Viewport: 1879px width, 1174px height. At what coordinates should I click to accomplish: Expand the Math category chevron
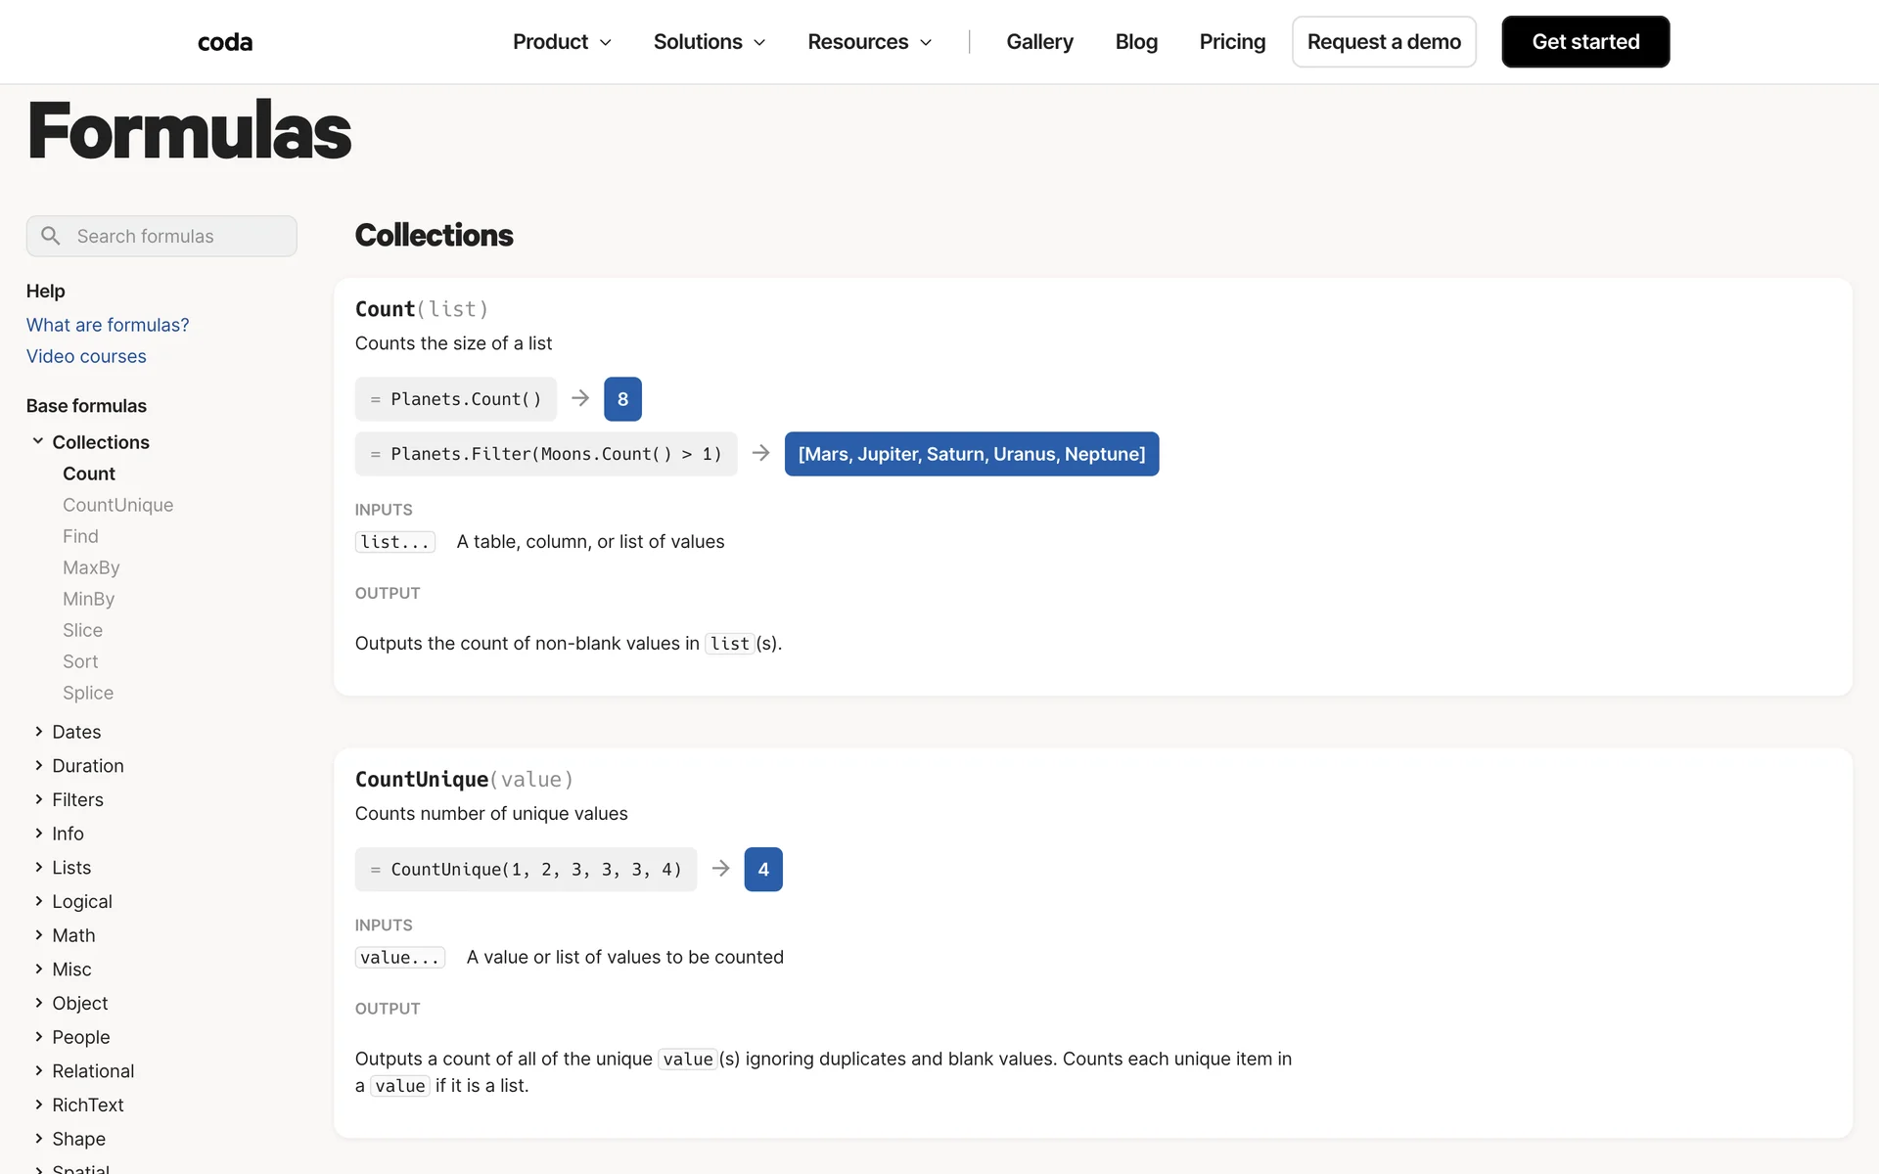pos(38,935)
